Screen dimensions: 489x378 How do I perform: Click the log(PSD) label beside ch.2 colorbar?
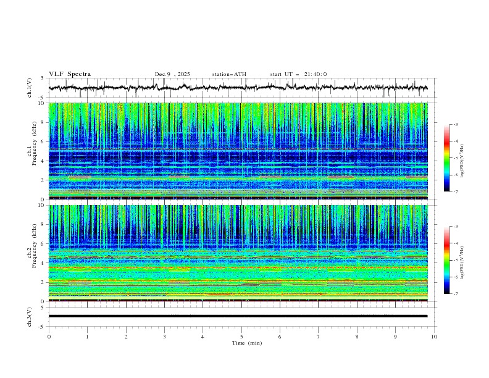click(462, 263)
